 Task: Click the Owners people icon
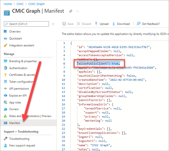(5, 109)
